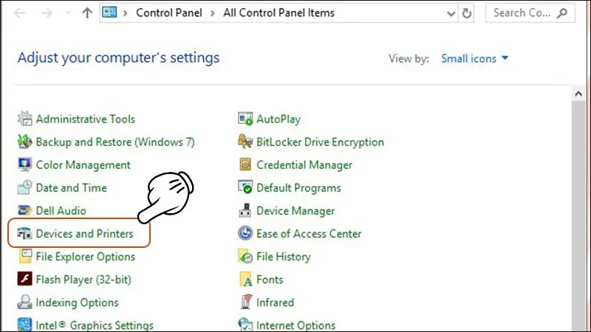
Task: Click the Control Panel breadcrumb segment
Action: pos(170,13)
